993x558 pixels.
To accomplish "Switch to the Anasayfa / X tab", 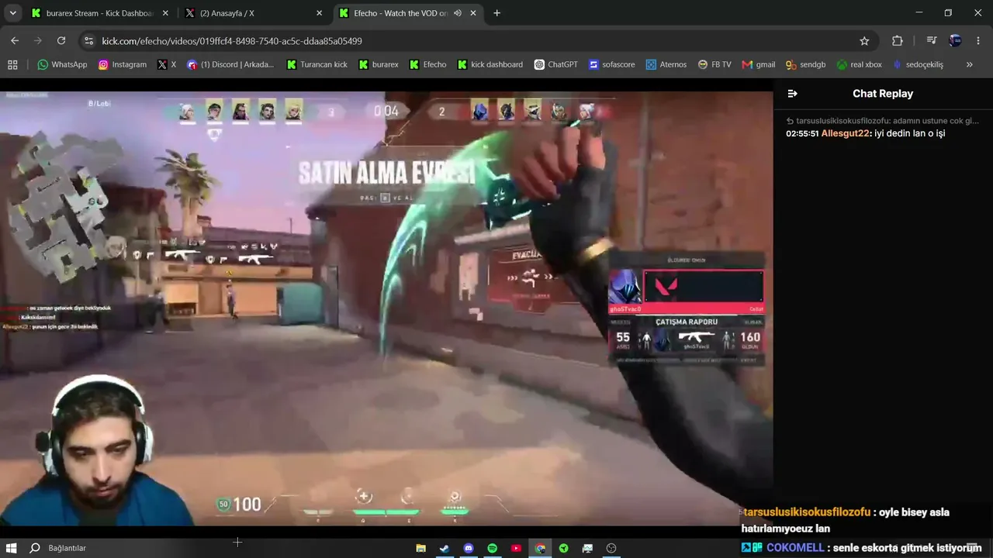I will point(253,13).
